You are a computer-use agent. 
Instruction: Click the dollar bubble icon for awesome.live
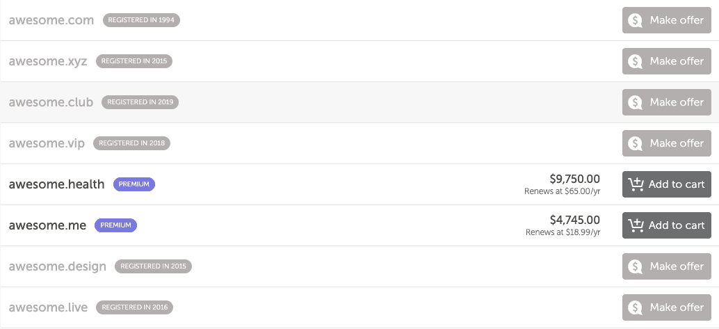click(635, 307)
